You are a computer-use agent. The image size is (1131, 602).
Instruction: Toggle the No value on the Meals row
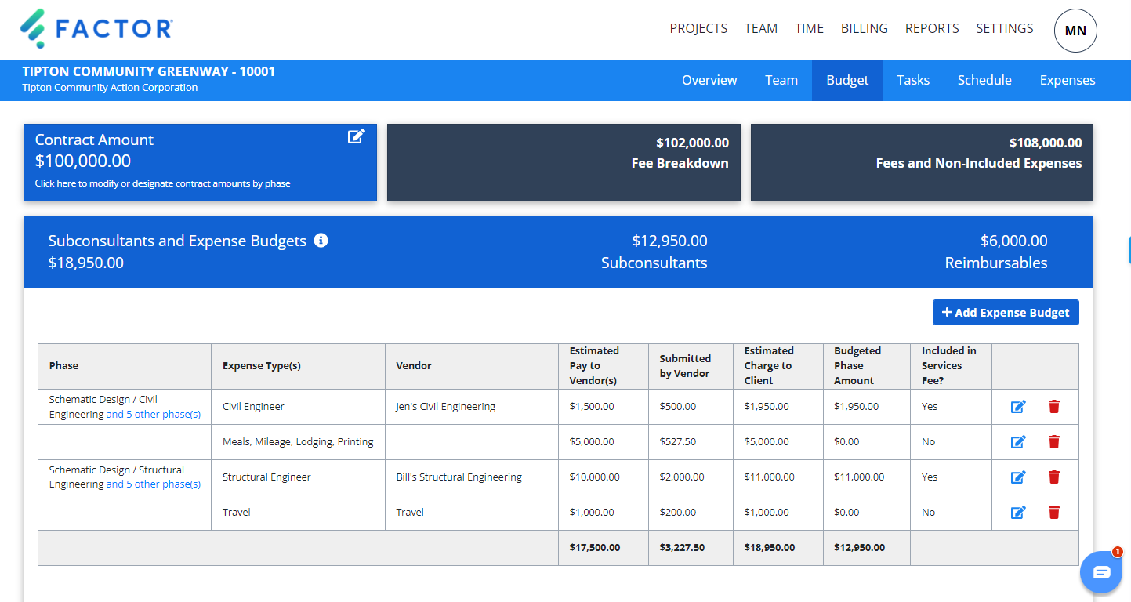[928, 441]
